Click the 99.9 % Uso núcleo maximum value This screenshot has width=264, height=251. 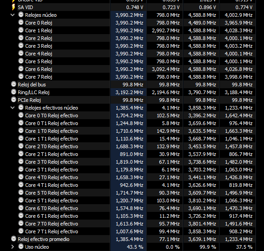tap(208, 247)
